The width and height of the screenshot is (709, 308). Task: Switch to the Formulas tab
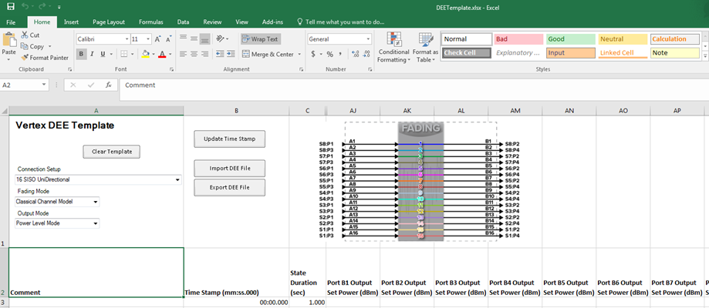pos(150,22)
